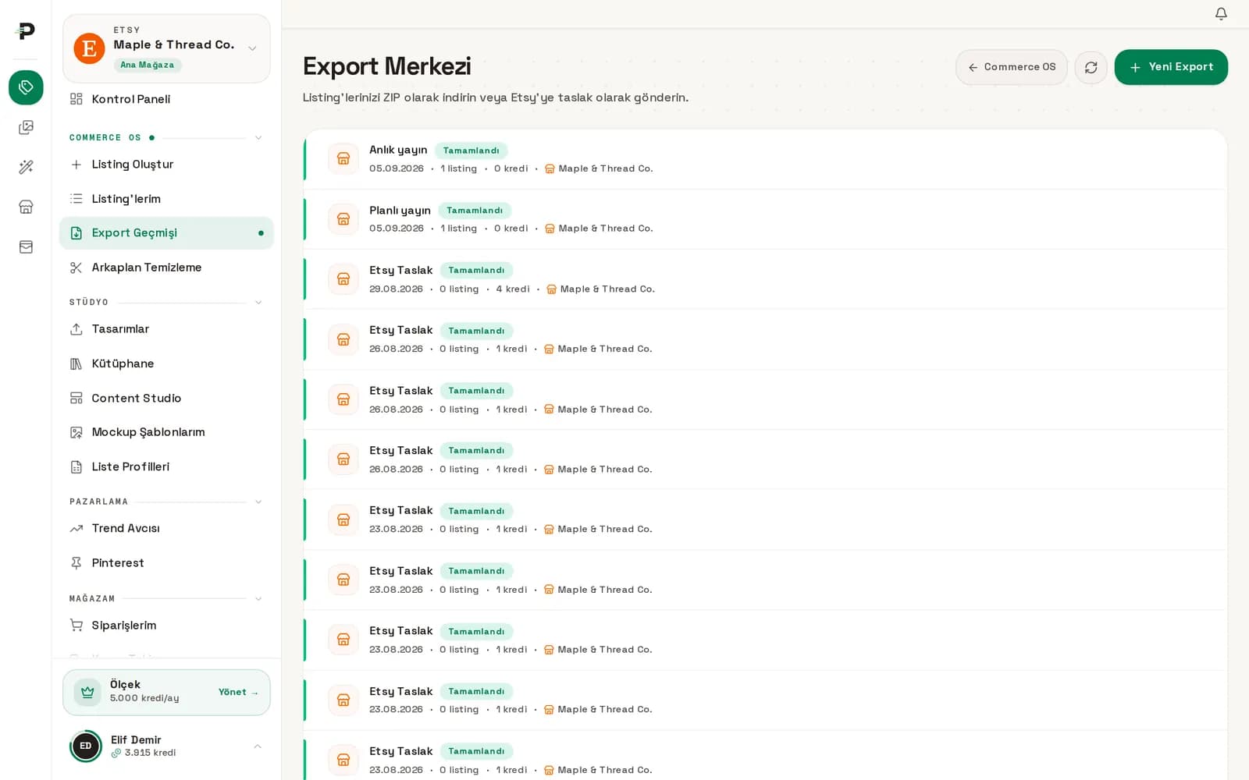Go back to Commerce OS
1249x780 pixels.
[1012, 67]
